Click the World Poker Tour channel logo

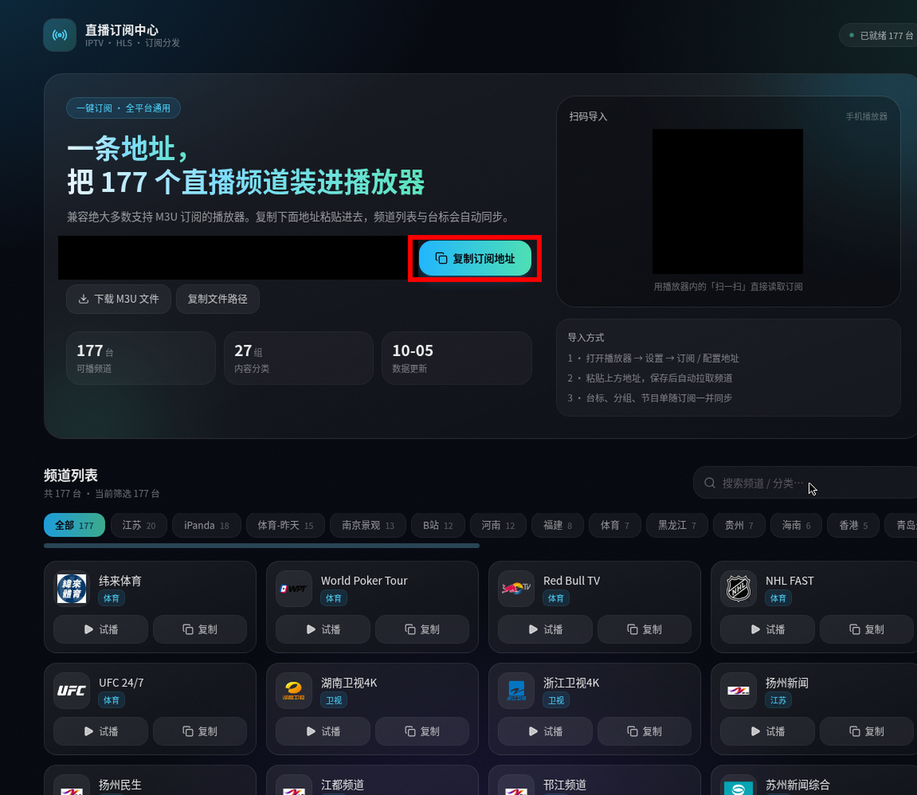pyautogui.click(x=294, y=588)
